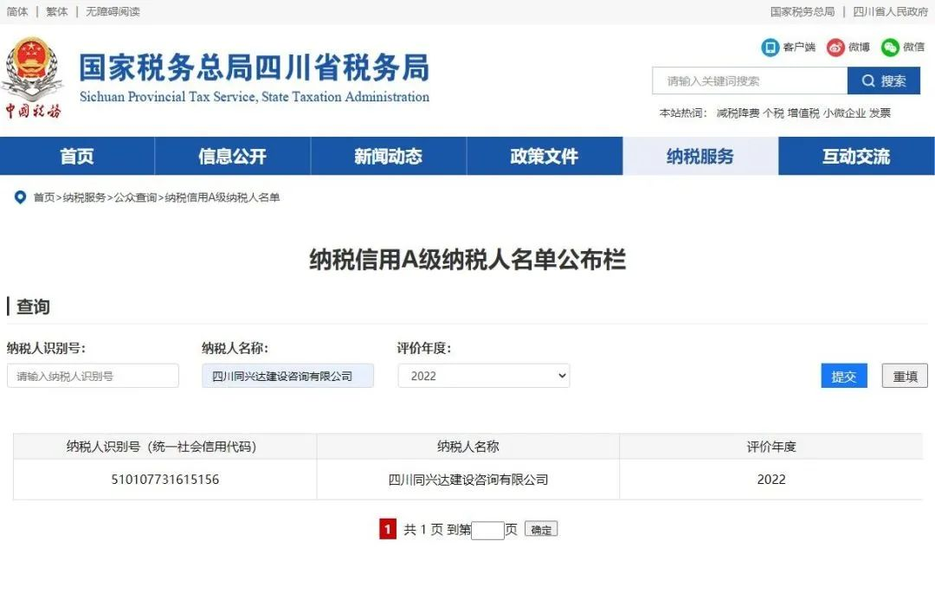Select the result row's 四川同兴达建设咨询有限公司 cell

468,480
